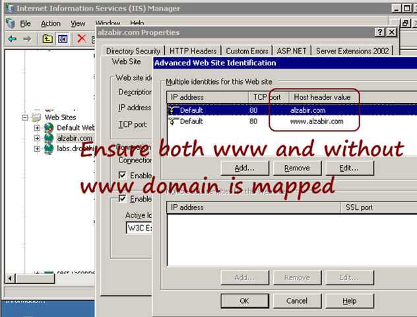Expand the labs.dropthings tree node
The height and width of the screenshot is (317, 417).
[37, 149]
